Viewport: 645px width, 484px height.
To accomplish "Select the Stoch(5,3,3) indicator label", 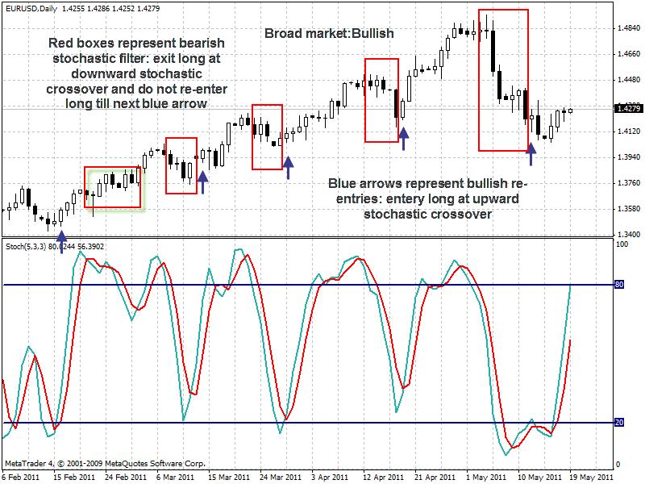I will (27, 246).
